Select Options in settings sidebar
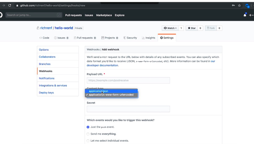 click(x=58, y=50)
